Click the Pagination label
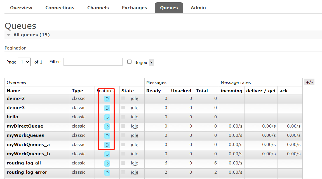The image size is (322, 179). [x=16, y=48]
